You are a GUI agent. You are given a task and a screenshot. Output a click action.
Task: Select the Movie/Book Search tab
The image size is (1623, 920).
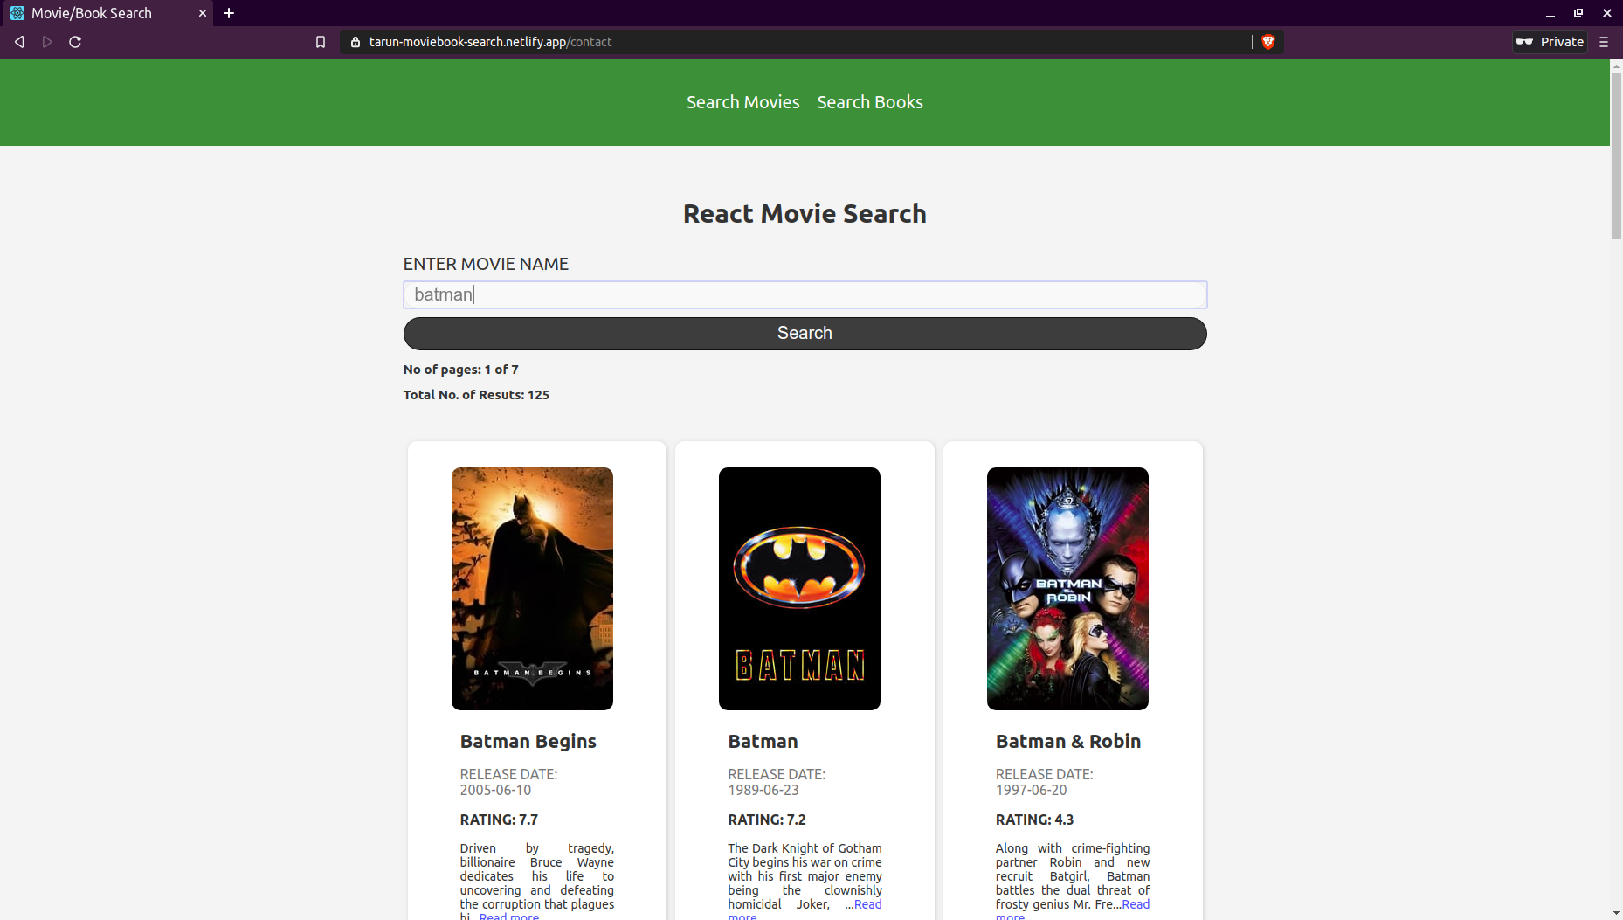tap(107, 13)
